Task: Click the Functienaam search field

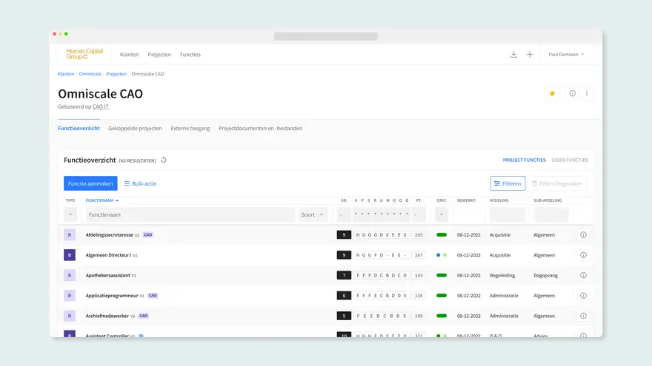Action: click(x=190, y=214)
